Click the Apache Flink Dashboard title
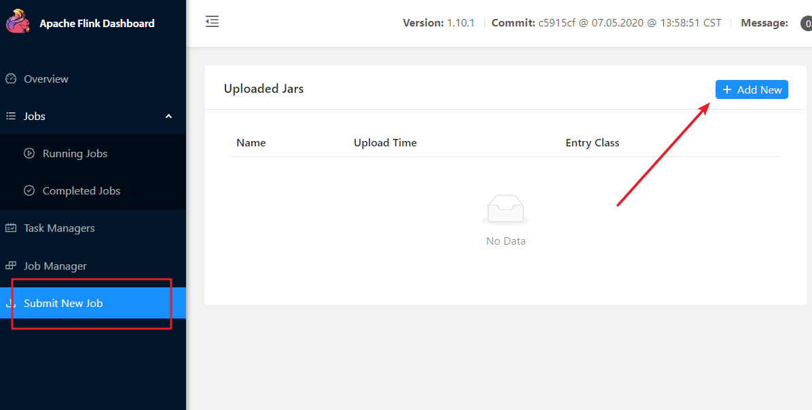Screen dimensions: 812x410 coord(97,23)
